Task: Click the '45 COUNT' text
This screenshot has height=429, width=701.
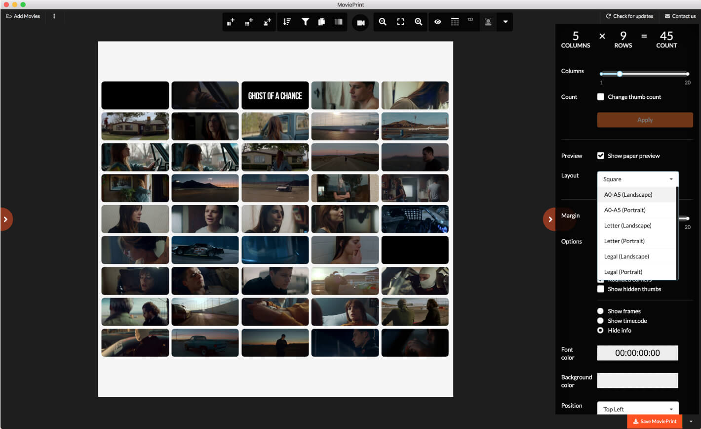Action: pyautogui.click(x=666, y=40)
